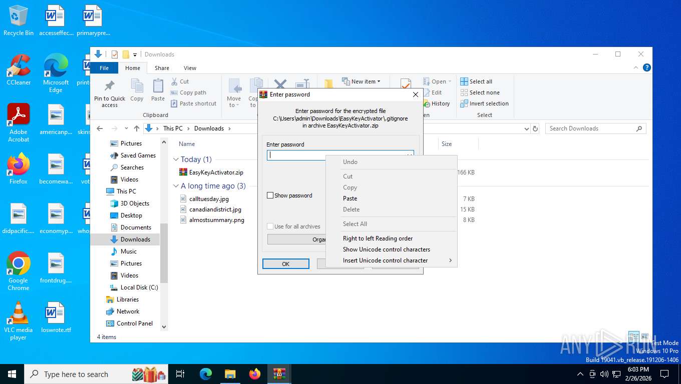The height and width of the screenshot is (384, 681).
Task: Click the Refresh button in address bar
Action: click(535, 128)
